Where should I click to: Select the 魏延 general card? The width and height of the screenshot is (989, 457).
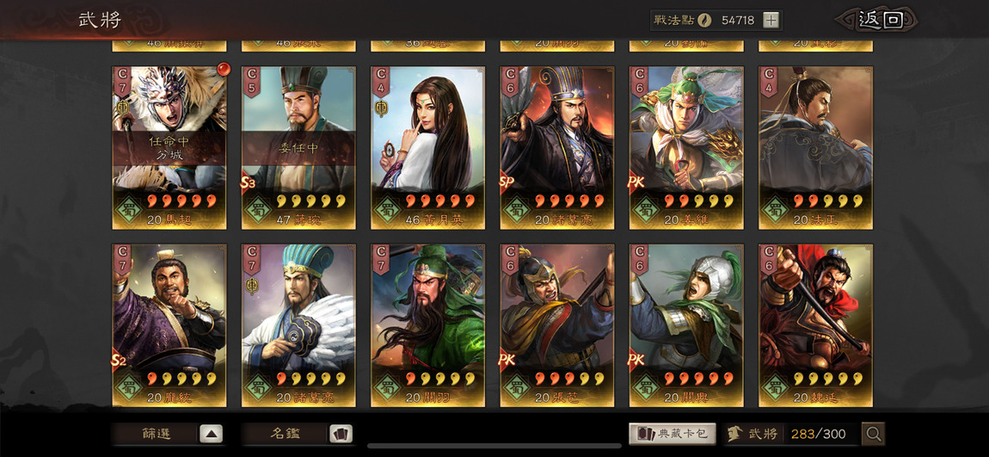[815, 325]
